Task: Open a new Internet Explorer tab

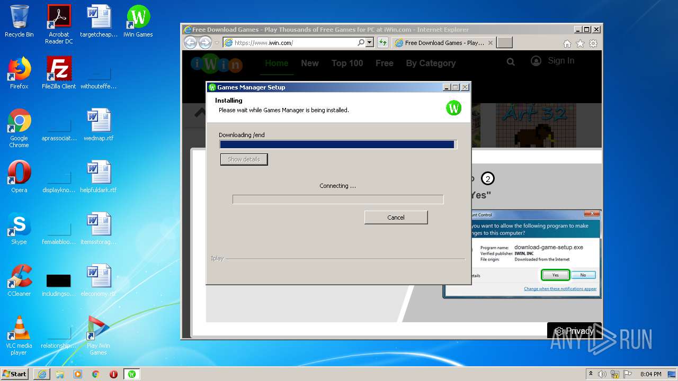Action: 505,43
